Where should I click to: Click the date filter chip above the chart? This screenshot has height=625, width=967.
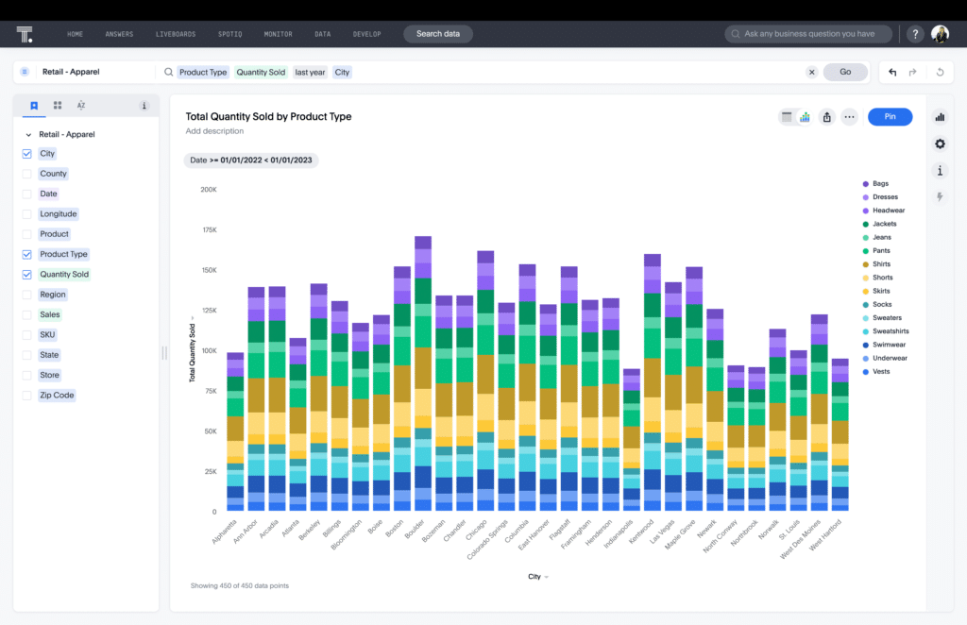250,160
